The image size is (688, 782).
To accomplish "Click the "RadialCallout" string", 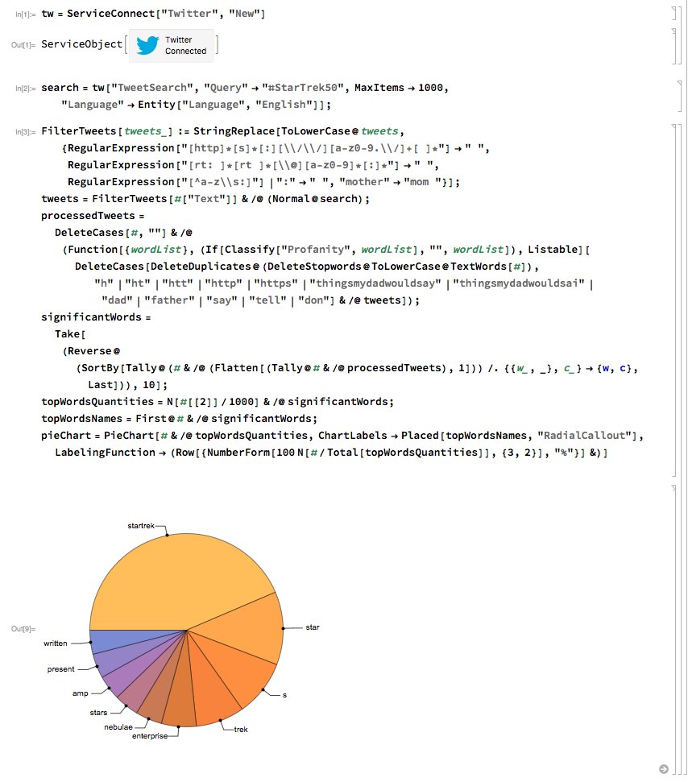I will [x=584, y=436].
